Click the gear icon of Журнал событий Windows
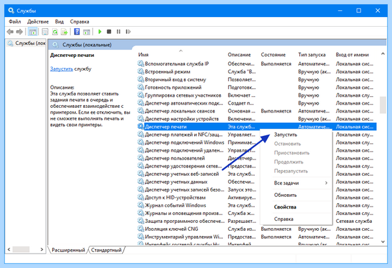Image resolution: width=392 pixels, height=268 pixels. (140, 205)
